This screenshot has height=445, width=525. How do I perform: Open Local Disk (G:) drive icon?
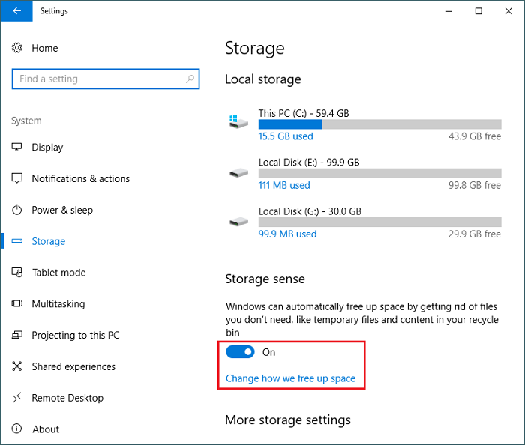pos(238,222)
